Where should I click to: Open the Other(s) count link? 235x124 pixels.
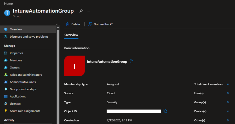(x=228, y=120)
